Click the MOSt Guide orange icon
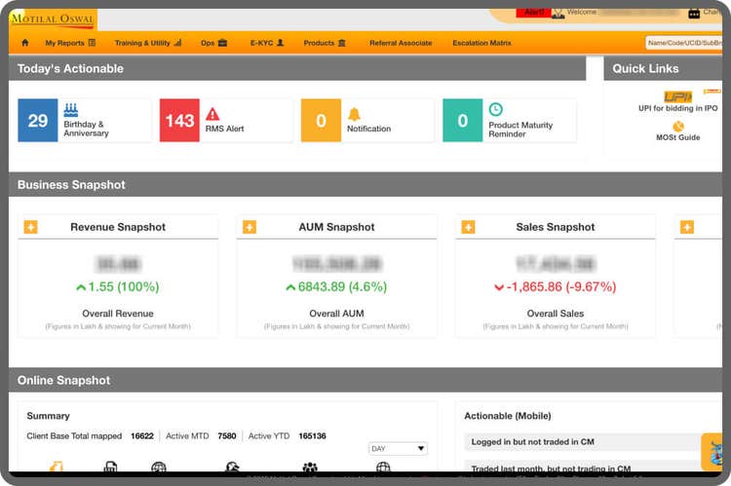Viewport: 731px width, 486px height. click(677, 126)
